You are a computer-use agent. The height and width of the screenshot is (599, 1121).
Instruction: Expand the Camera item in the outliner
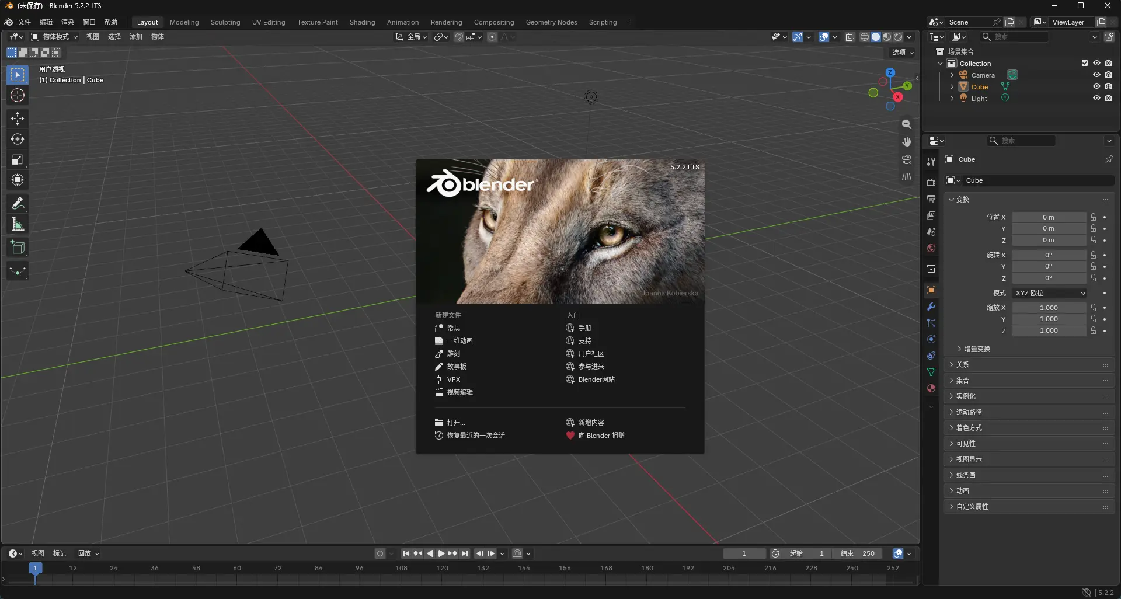pos(952,75)
